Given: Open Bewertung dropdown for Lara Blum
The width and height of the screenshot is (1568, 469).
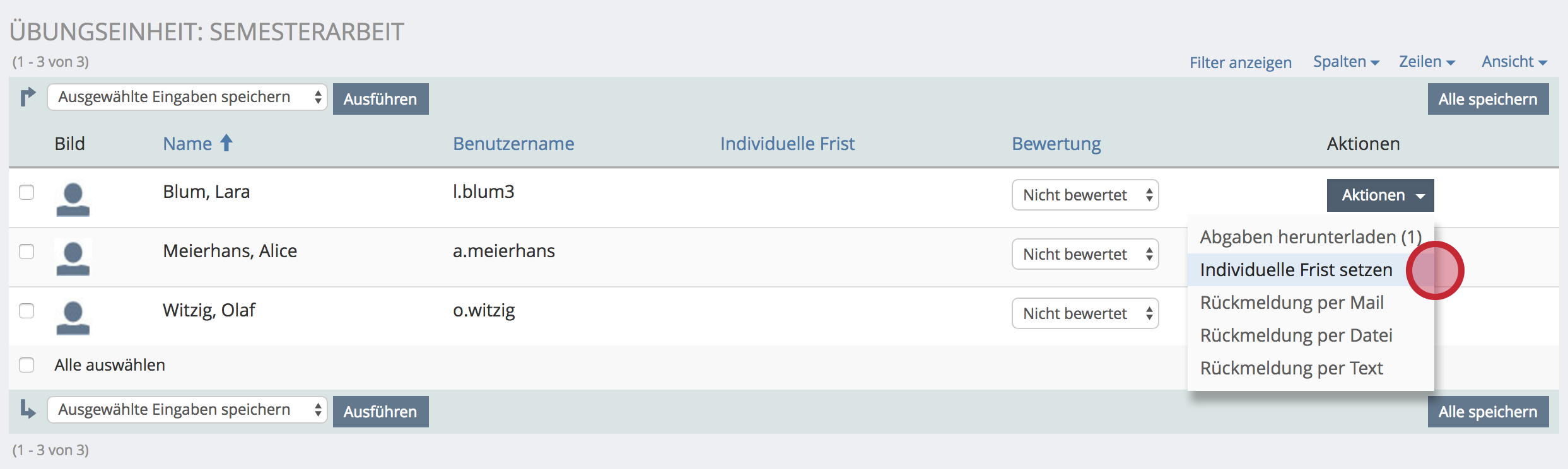Looking at the screenshot, I should 1085,195.
